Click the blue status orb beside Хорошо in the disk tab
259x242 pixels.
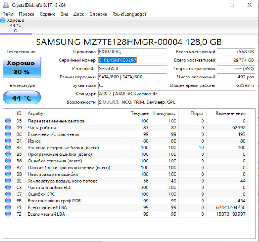(3, 21)
